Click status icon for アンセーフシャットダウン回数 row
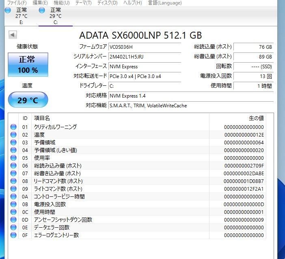The width and height of the screenshot is (285, 259). coord(13,220)
